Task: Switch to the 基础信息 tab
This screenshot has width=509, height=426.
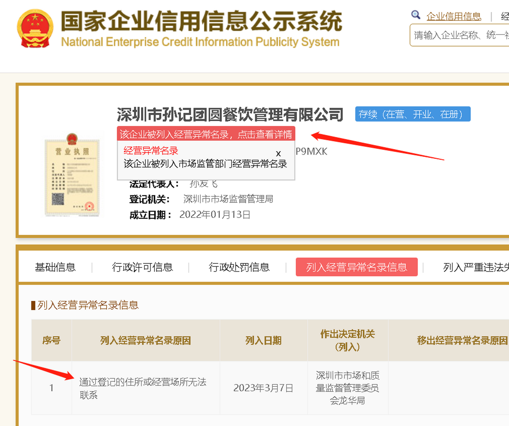Action: (56, 267)
